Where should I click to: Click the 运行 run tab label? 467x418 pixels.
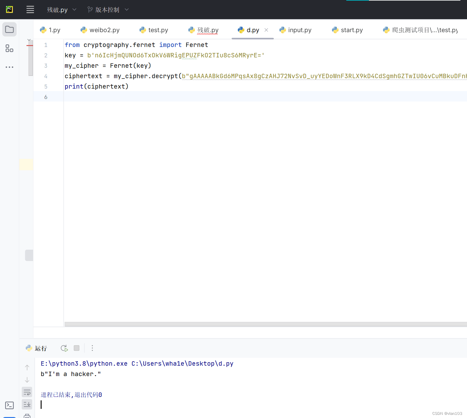[x=41, y=348]
